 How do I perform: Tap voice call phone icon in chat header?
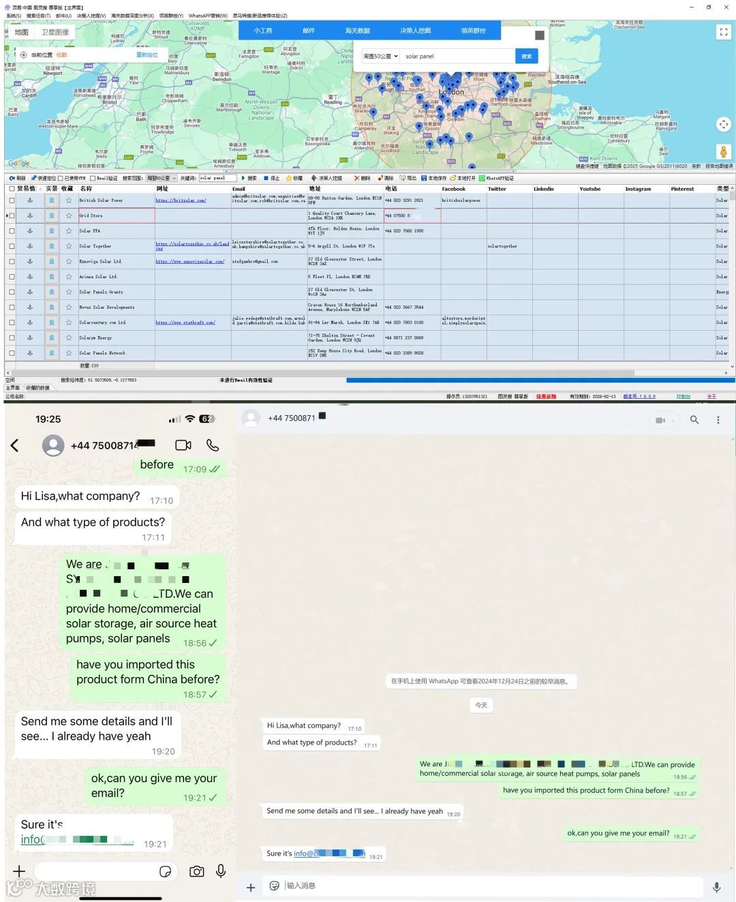[x=213, y=445]
